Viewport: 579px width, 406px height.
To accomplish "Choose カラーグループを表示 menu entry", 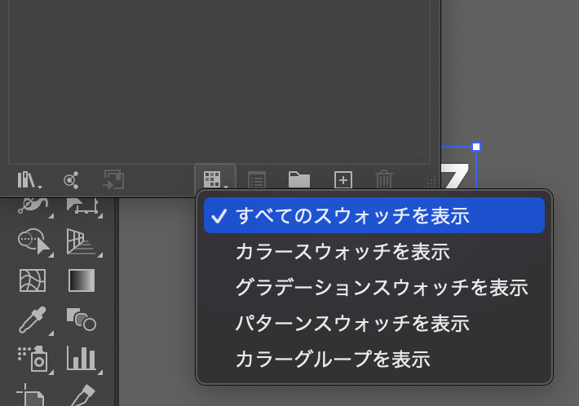I will pos(374,360).
